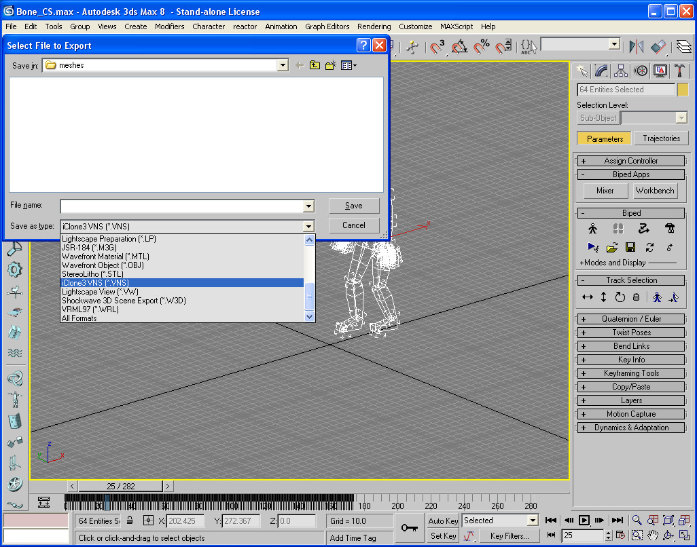697x547 pixels.
Task: Select the Body Horizontal track icon
Action: click(587, 297)
